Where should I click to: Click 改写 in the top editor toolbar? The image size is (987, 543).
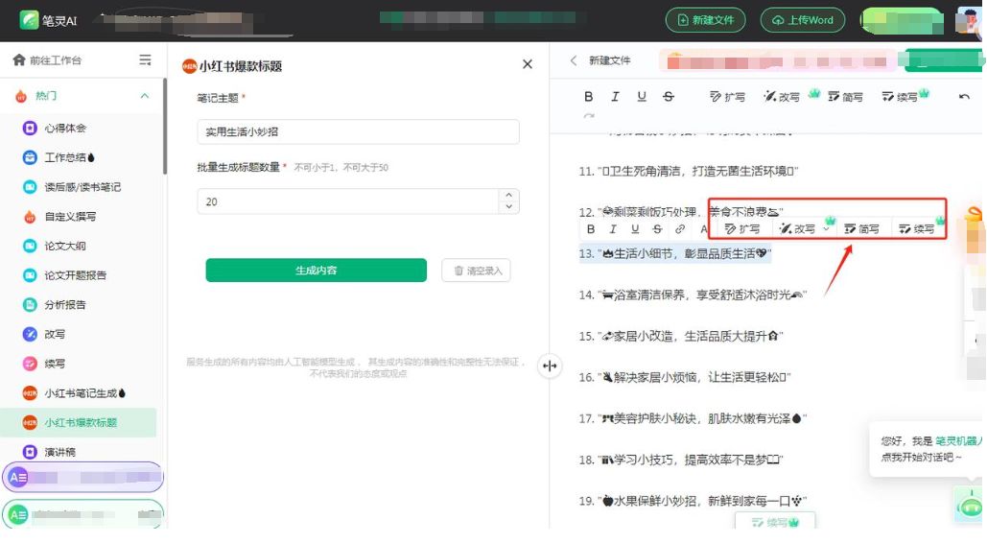coord(782,96)
